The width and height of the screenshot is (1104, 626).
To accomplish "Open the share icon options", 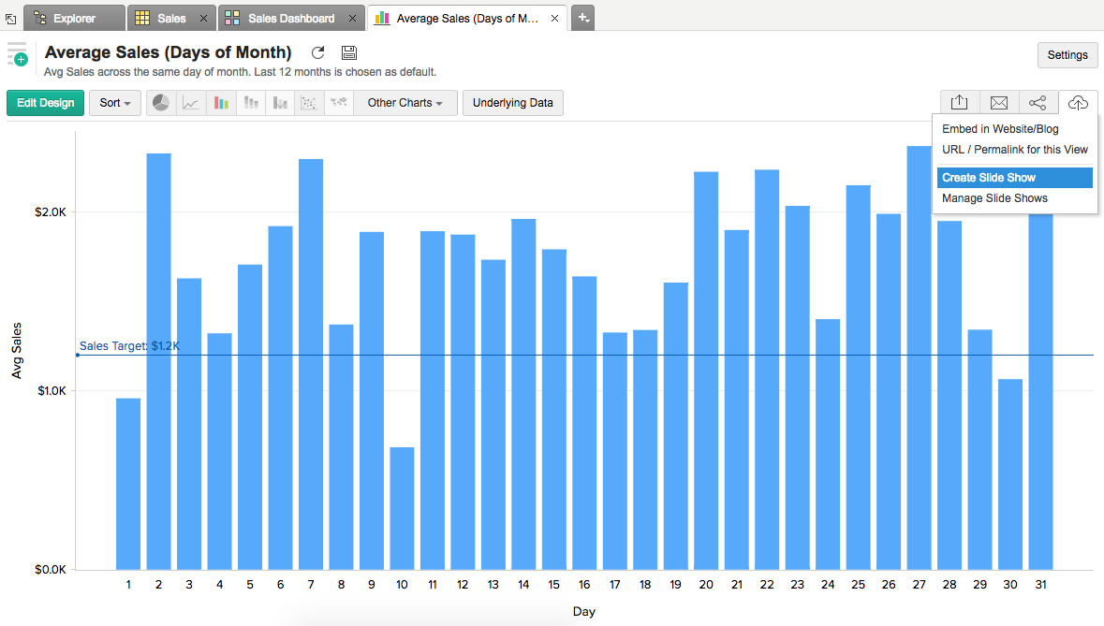I will [x=1038, y=103].
